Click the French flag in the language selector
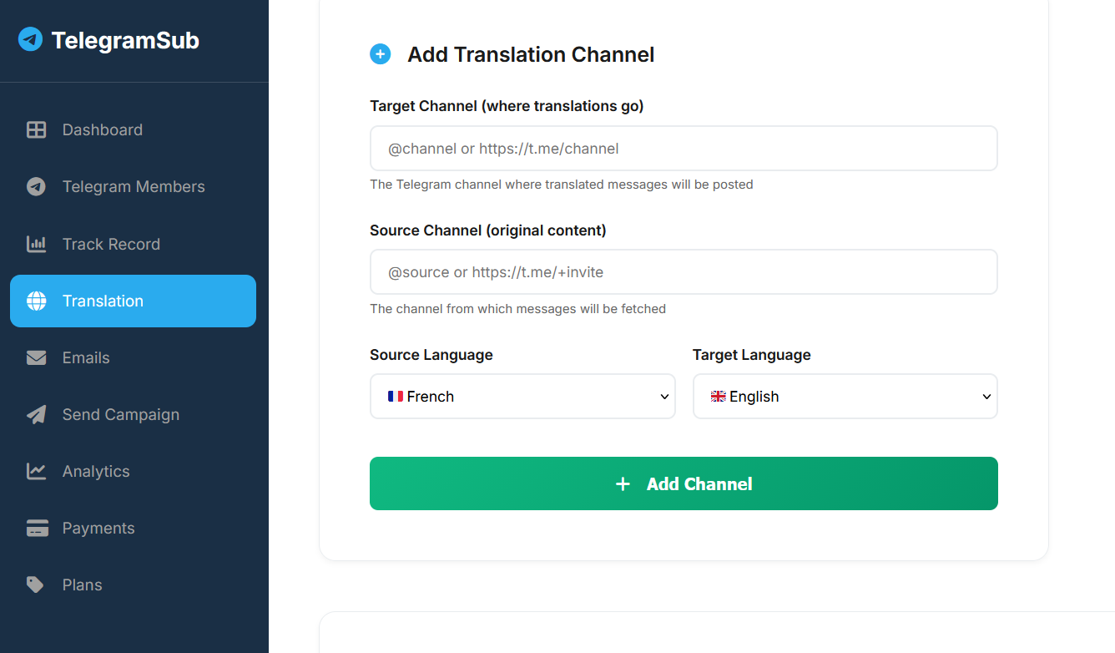This screenshot has width=1115, height=653. pyautogui.click(x=395, y=396)
